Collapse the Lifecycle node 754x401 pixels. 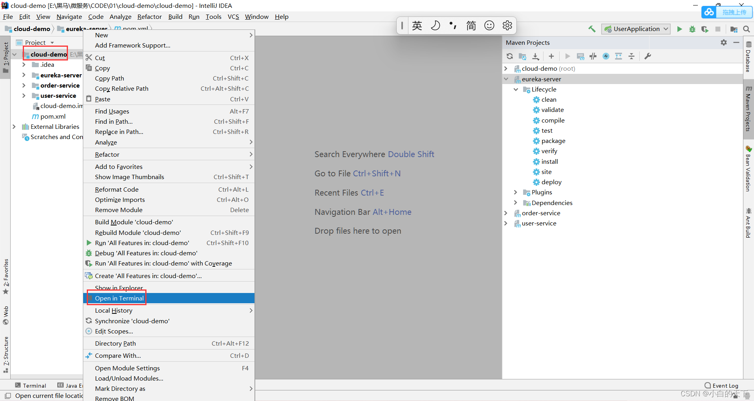click(x=516, y=89)
